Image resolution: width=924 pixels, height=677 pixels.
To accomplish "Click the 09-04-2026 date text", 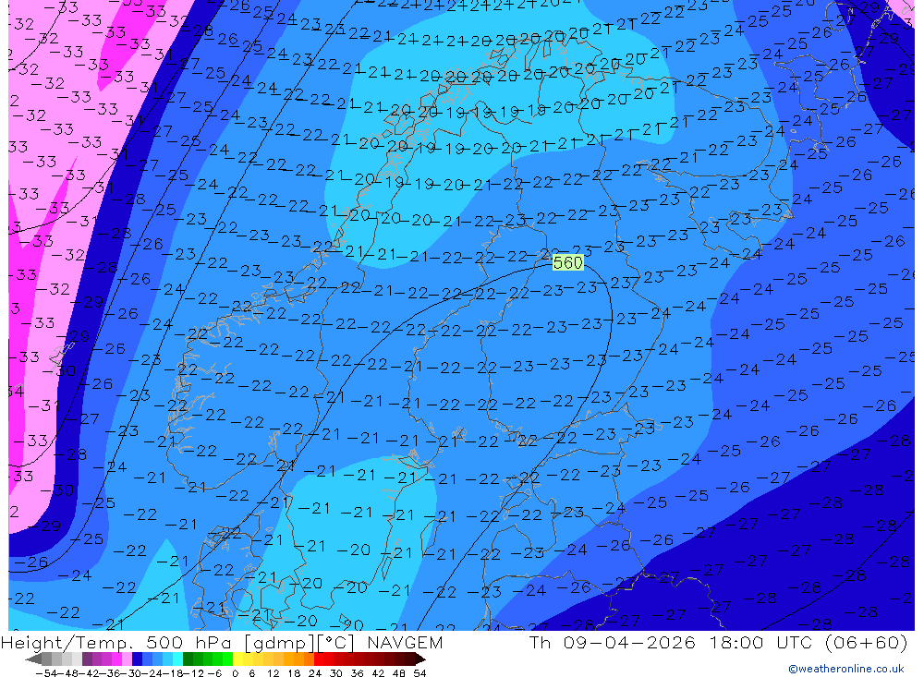I will click(629, 642).
